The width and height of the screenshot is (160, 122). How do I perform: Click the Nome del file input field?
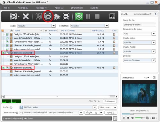140,25
